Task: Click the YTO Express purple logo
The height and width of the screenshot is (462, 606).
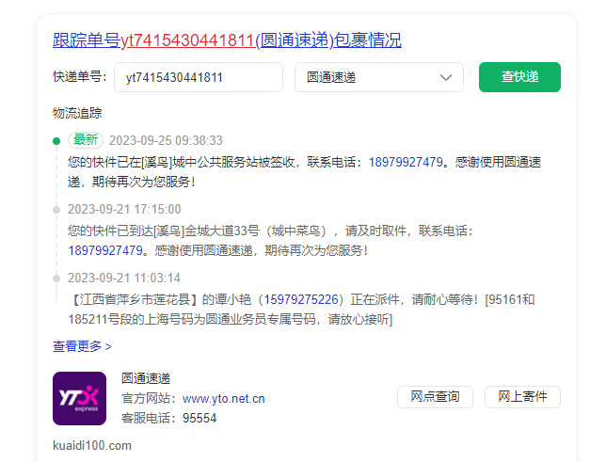Action: [x=79, y=398]
